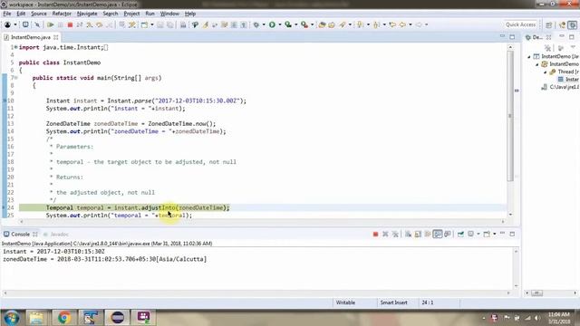Screen dimensions: 580x326
Task: Switch to the Java perspective icon
Action: (x=562, y=24)
